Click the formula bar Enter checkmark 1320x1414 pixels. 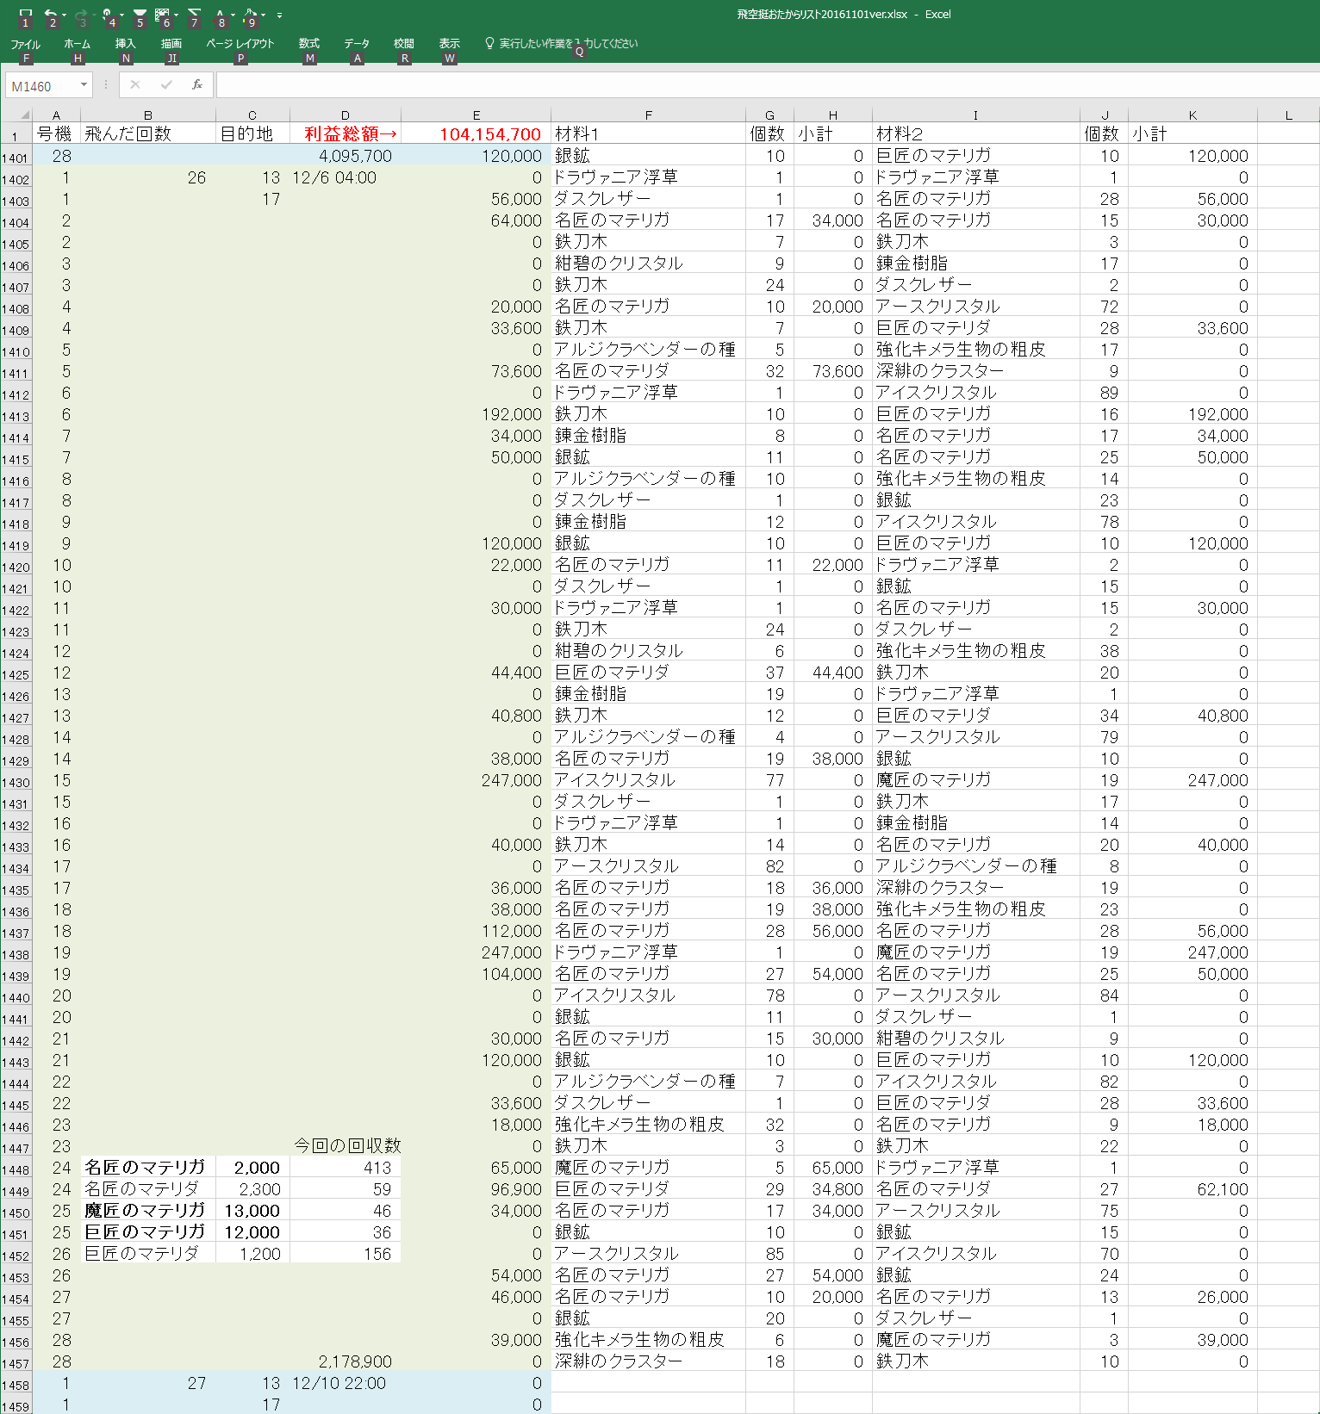pyautogui.click(x=166, y=84)
